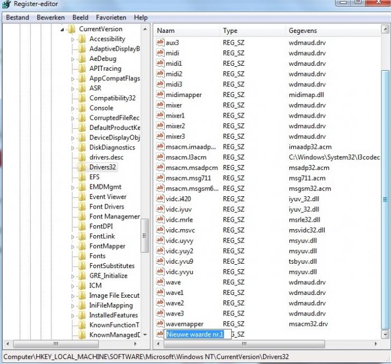Select the vidc.msvc value name
This screenshot has height=364, width=391.
pos(180,230)
